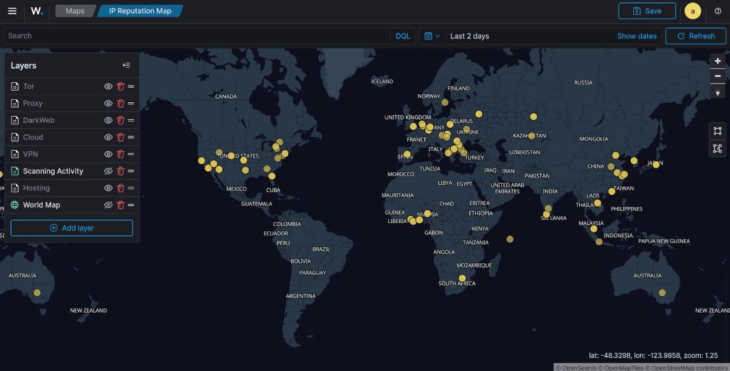Image resolution: width=730 pixels, height=371 pixels.
Task: Save the IP Reputation Map
Action: (x=647, y=11)
